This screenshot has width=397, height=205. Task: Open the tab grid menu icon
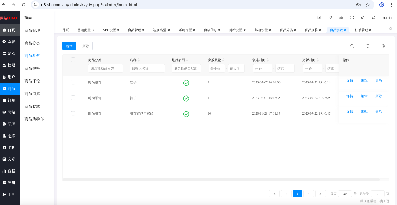(x=390, y=29)
